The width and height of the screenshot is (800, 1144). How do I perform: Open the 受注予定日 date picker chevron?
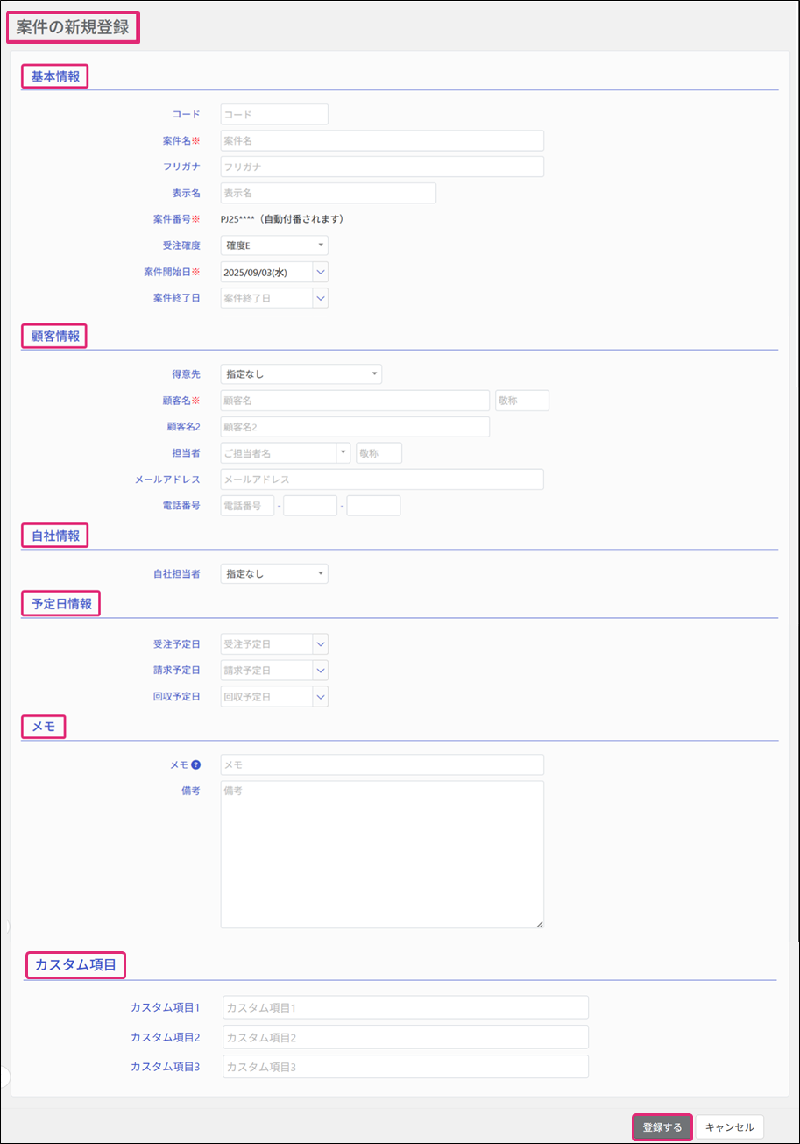(321, 644)
